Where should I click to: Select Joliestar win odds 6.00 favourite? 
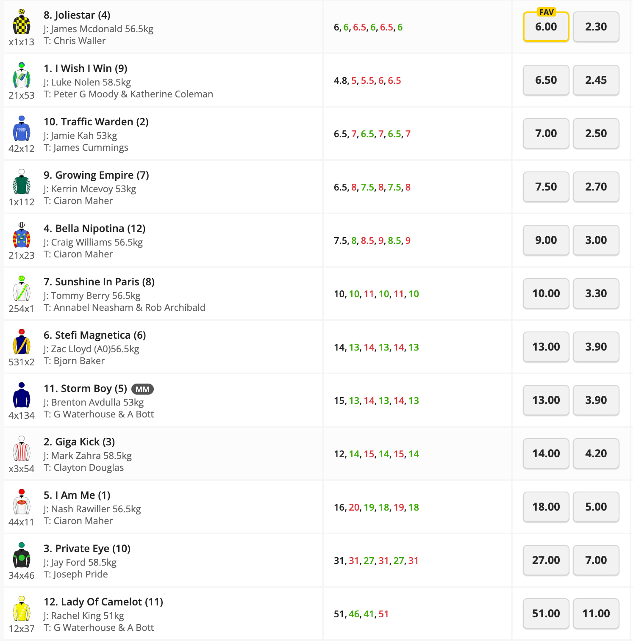[546, 27]
